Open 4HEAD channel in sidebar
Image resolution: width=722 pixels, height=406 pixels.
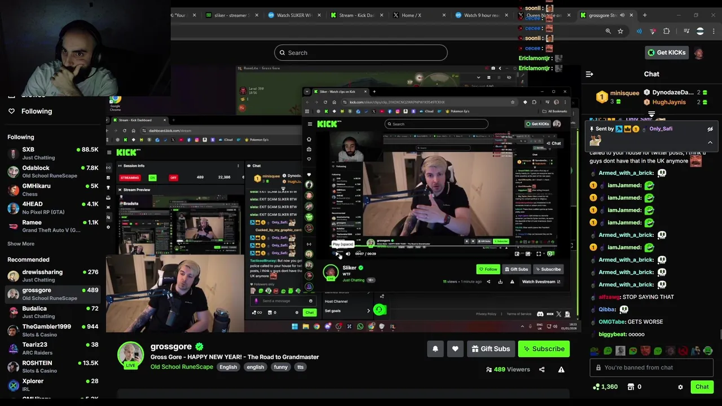pos(53,208)
